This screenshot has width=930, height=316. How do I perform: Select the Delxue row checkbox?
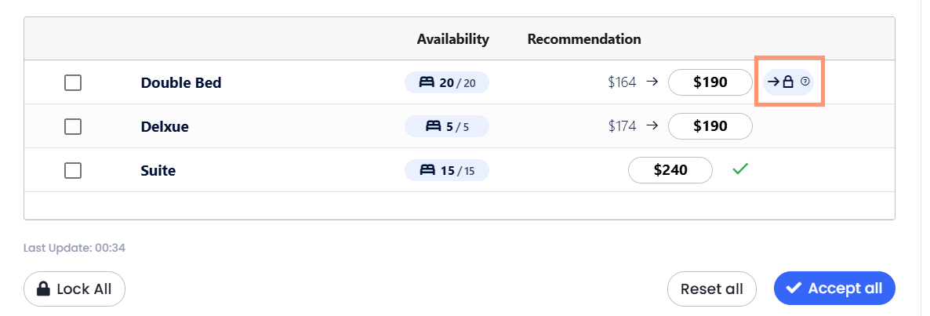click(x=73, y=126)
